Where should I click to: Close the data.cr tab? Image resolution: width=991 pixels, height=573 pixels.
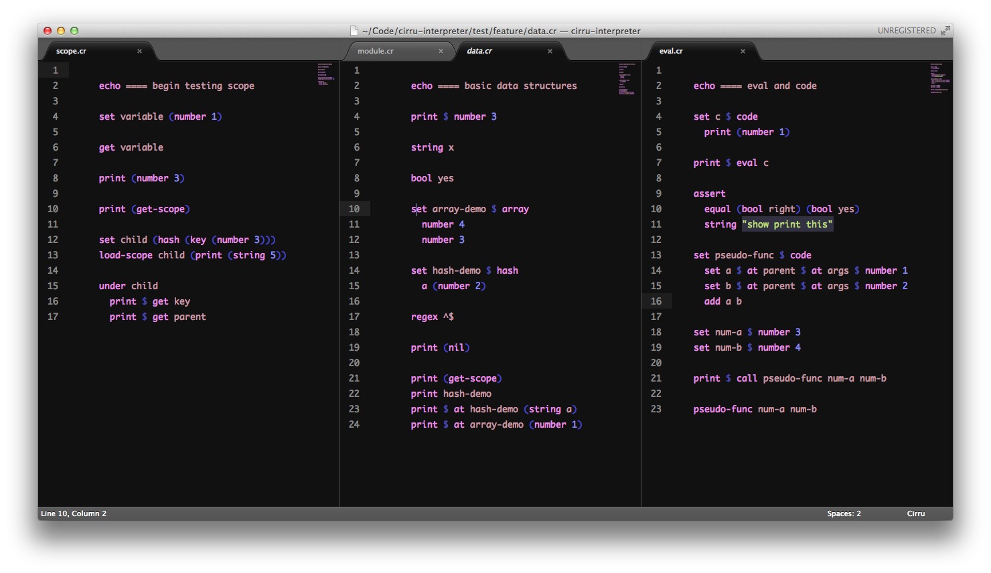click(x=550, y=51)
